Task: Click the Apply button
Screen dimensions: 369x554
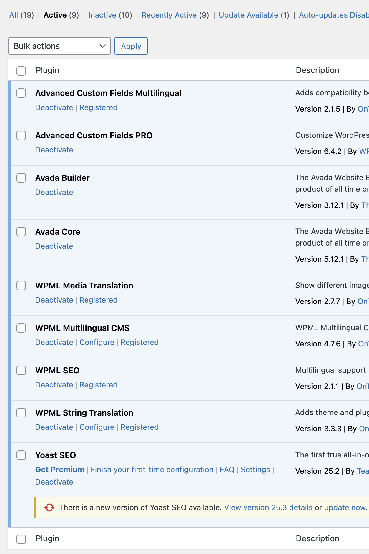Action: tap(131, 46)
